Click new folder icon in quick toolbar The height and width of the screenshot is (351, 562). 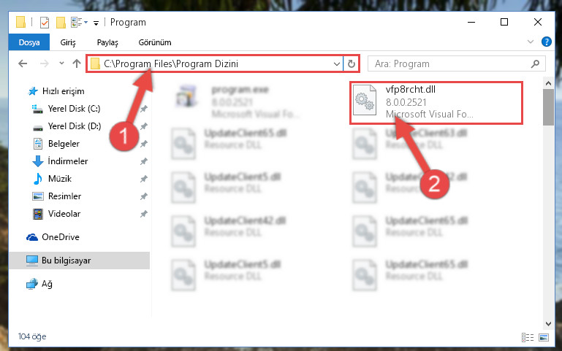coord(61,22)
